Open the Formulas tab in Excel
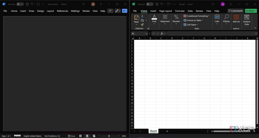259x138 pixels. pyautogui.click(x=180, y=11)
